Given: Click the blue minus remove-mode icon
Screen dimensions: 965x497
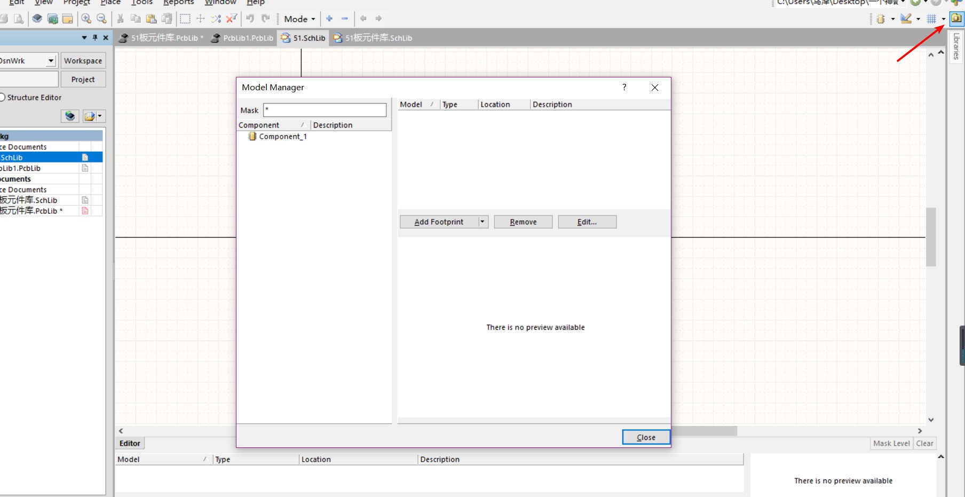Looking at the screenshot, I should [x=345, y=19].
